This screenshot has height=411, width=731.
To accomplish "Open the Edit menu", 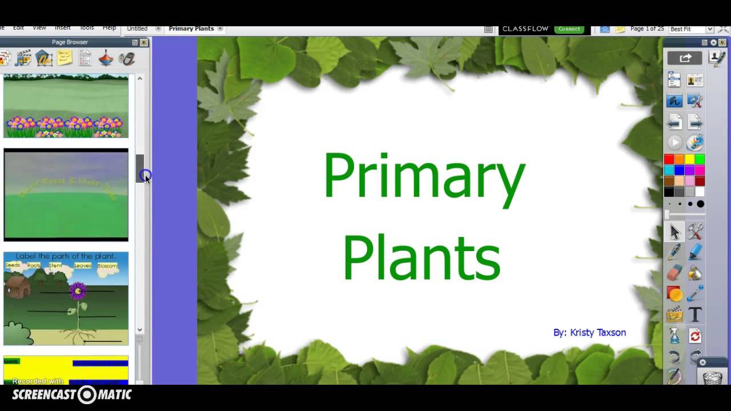I will [18, 27].
